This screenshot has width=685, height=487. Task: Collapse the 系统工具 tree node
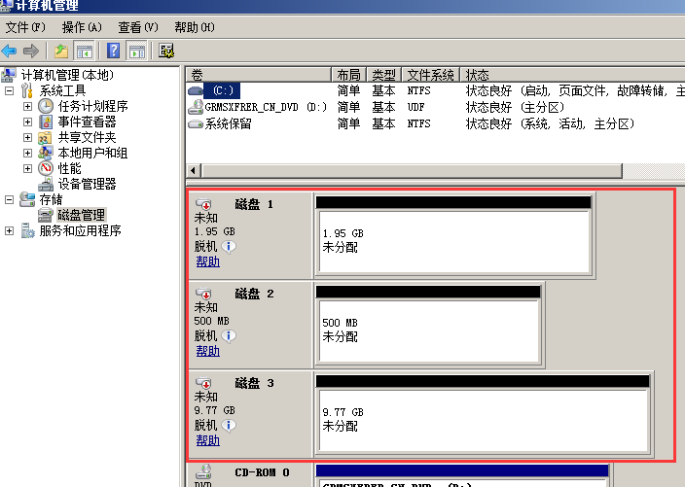pyautogui.click(x=9, y=90)
